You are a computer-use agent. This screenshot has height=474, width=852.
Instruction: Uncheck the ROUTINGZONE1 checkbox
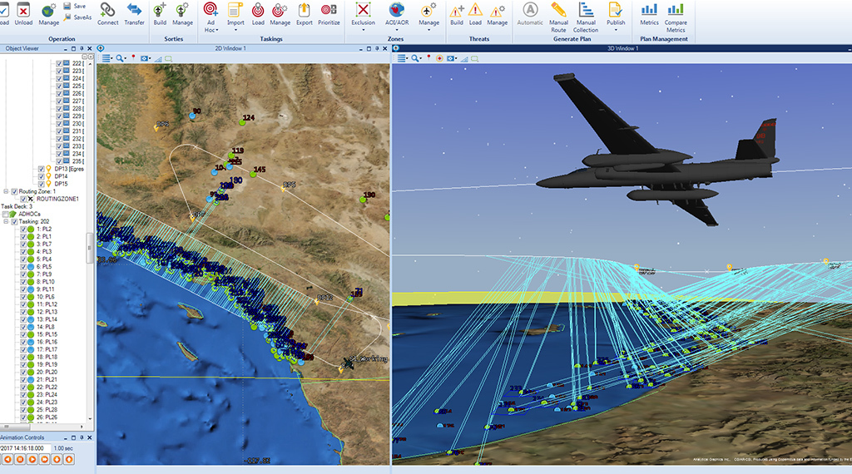click(24, 199)
